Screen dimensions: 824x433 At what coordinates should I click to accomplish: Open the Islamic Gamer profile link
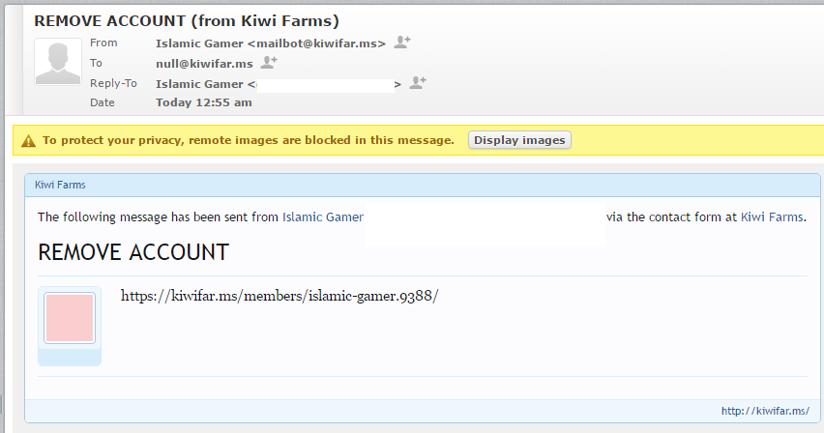(x=323, y=217)
